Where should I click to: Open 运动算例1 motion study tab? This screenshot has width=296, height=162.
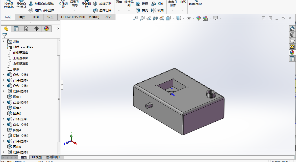coord(53,157)
